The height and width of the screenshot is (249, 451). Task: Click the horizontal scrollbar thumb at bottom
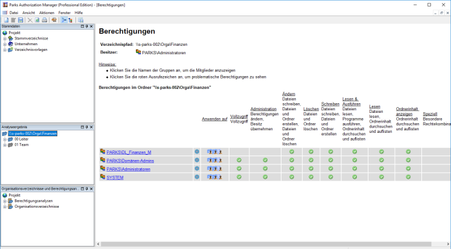pos(266,244)
